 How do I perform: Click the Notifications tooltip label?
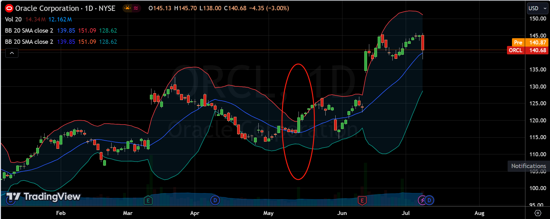coord(528,166)
